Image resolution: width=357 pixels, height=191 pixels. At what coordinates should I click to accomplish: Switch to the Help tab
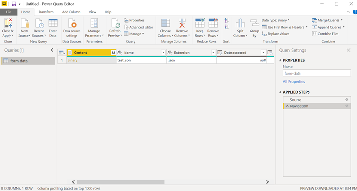click(108, 12)
